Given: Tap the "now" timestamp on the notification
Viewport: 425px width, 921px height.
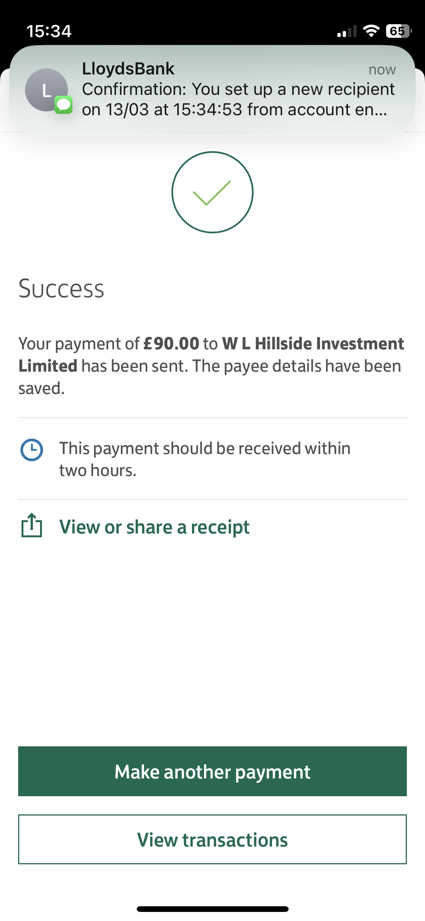Looking at the screenshot, I should [382, 70].
